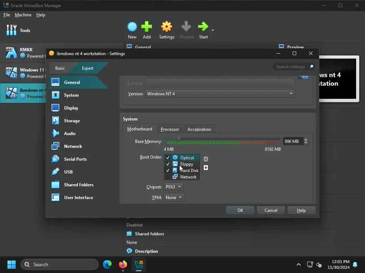
Task: Select the Tools entry icon in manager sidebar
Action: (x=11, y=30)
